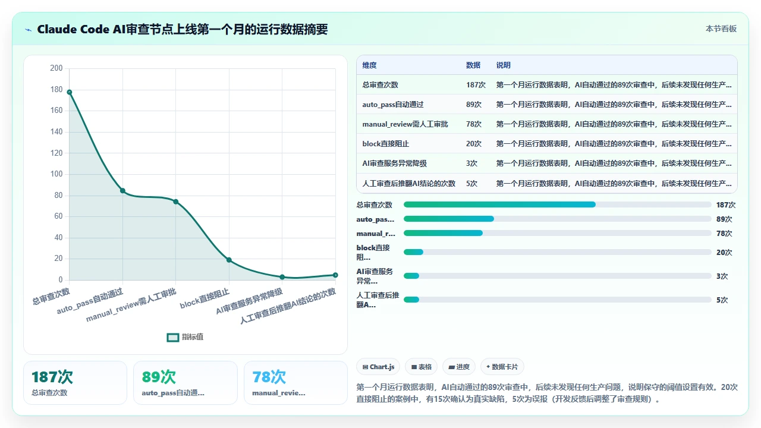The width and height of the screenshot is (761, 428).
Task: Select the 进度 tag chip
Action: [x=459, y=367]
